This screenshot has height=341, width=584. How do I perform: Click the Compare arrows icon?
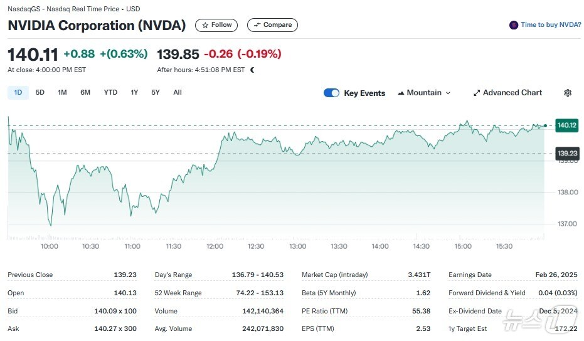[257, 25]
